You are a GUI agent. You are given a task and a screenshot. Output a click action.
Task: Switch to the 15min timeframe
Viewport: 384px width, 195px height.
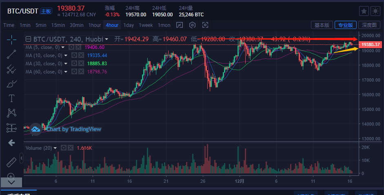pos(58,25)
